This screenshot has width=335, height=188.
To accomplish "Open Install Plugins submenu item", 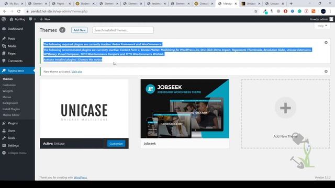I will [11, 109].
